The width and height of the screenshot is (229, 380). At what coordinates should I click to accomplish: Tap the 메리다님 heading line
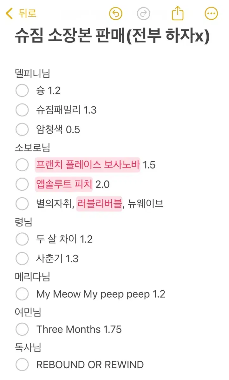coord(32,277)
